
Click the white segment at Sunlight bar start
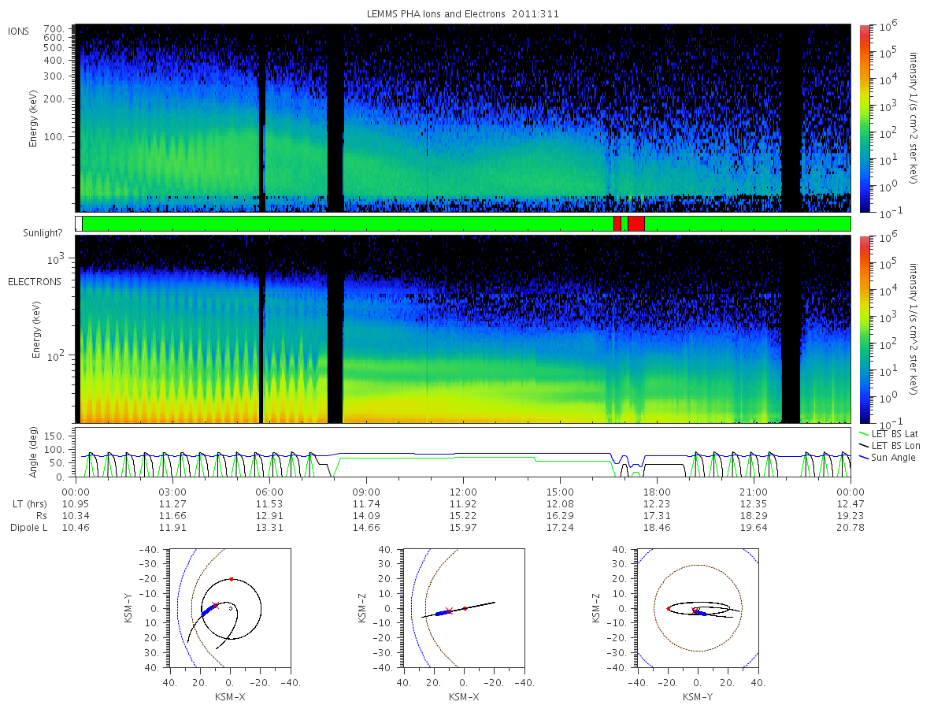click(x=79, y=224)
